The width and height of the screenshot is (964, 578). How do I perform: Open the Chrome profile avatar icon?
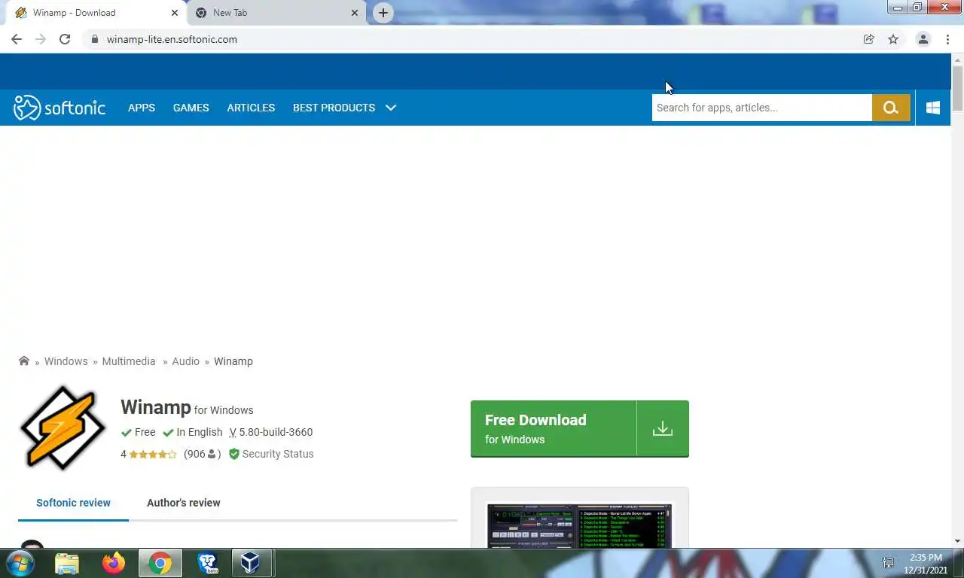click(x=923, y=39)
